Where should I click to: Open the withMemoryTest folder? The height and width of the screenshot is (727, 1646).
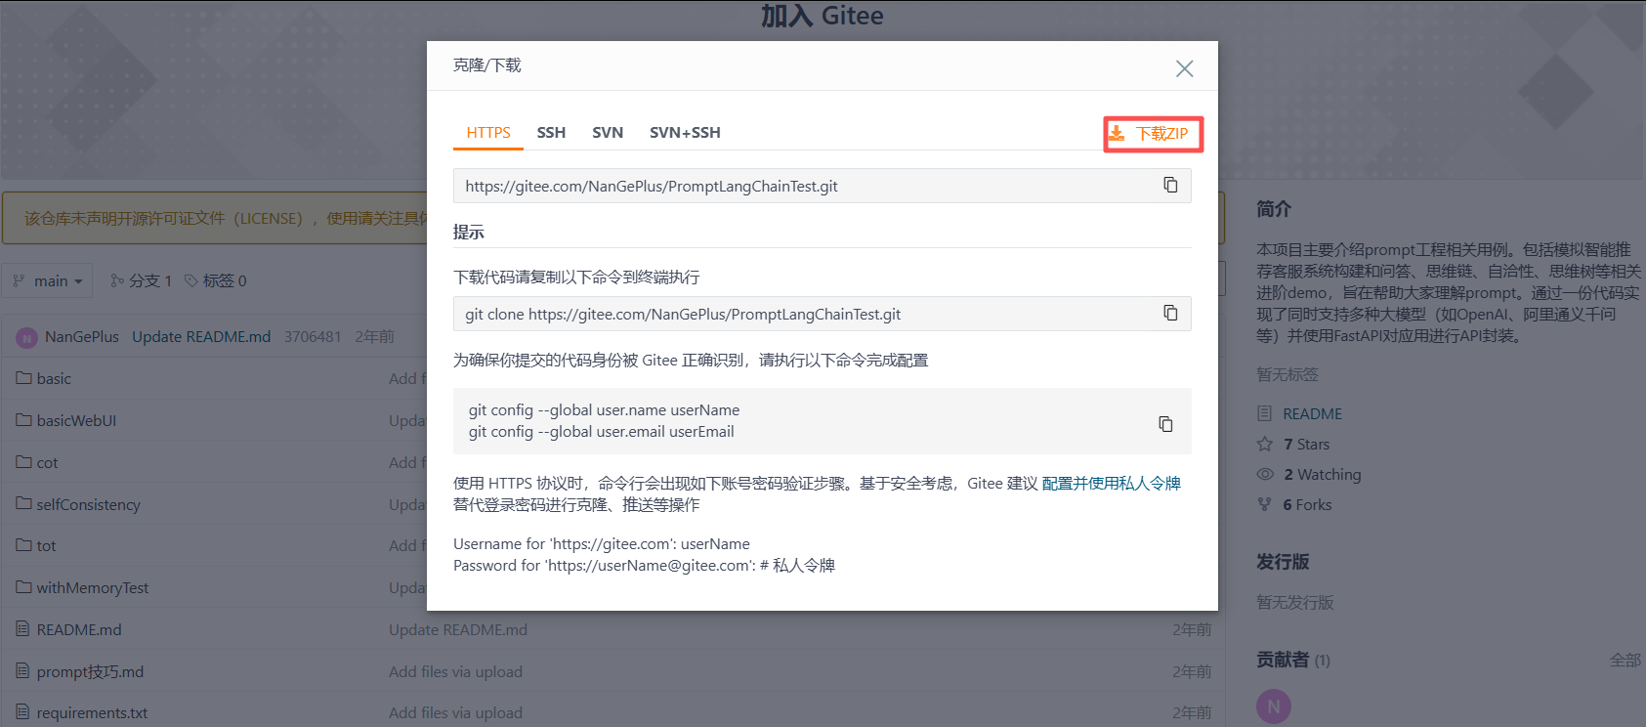pos(93,588)
